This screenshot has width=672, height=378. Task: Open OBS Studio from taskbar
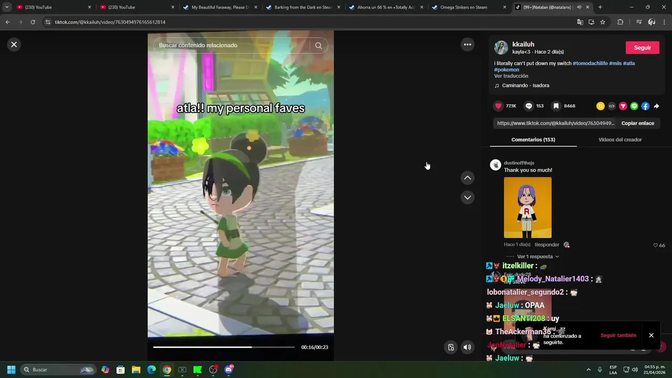pos(213,370)
